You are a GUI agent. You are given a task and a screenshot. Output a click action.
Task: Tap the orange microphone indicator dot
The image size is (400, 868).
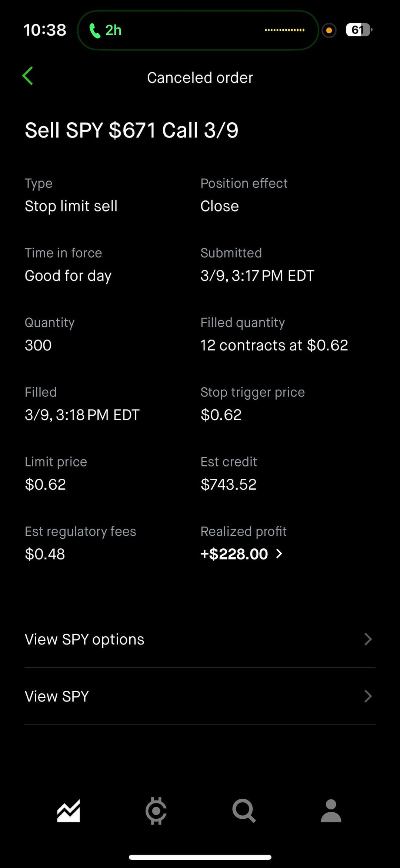click(x=329, y=30)
